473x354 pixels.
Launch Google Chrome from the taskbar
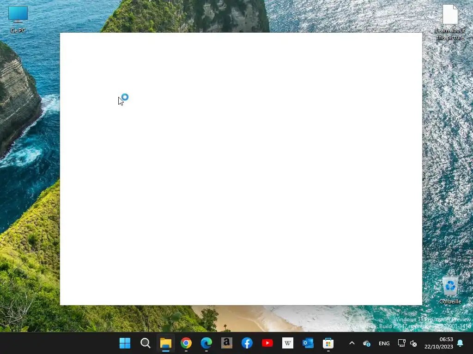[x=186, y=343]
